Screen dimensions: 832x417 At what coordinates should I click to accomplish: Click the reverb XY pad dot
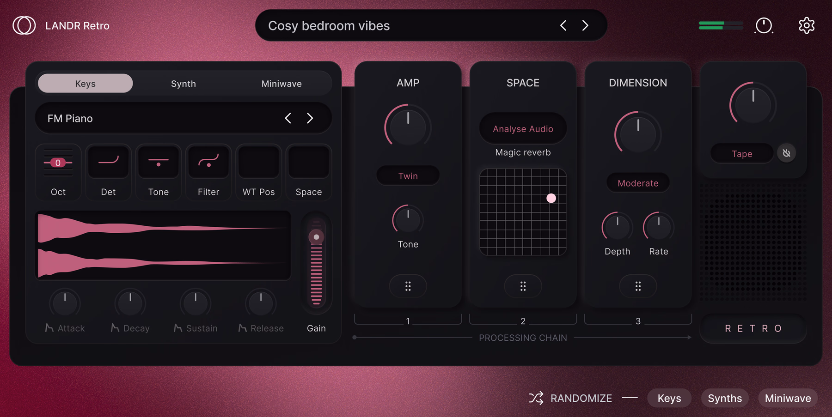(551, 198)
